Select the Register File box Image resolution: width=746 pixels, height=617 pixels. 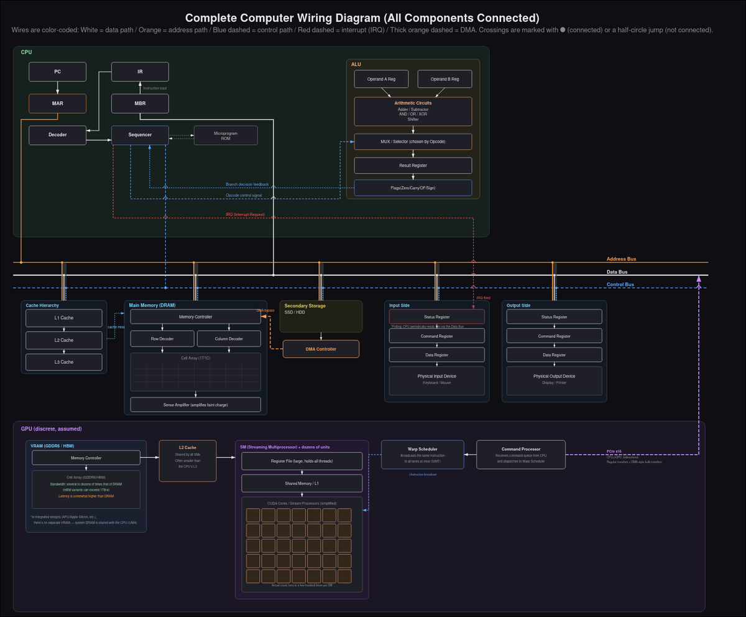pyautogui.click(x=302, y=461)
